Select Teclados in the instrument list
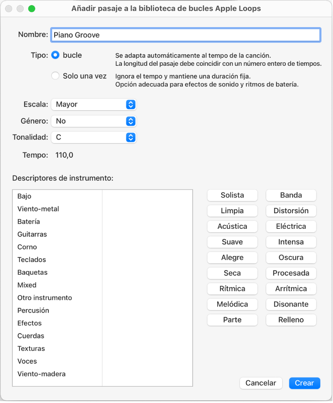Screen dimensions: 333x403 [32, 260]
